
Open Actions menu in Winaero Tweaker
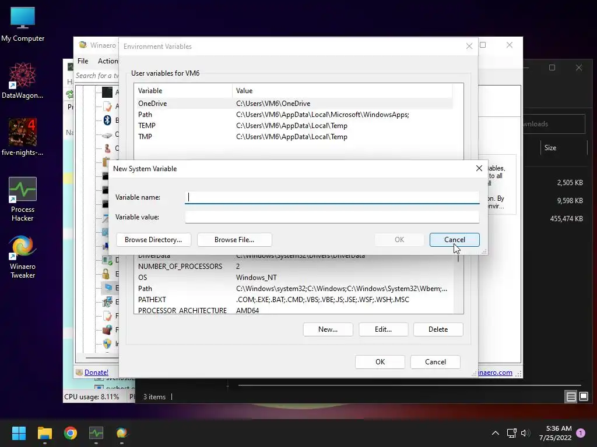[x=108, y=61]
